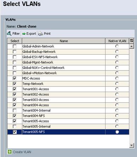The image size is (137, 157).
Task: Set Global-Admin-Network as native VLAN
Action: pyautogui.click(x=117, y=46)
